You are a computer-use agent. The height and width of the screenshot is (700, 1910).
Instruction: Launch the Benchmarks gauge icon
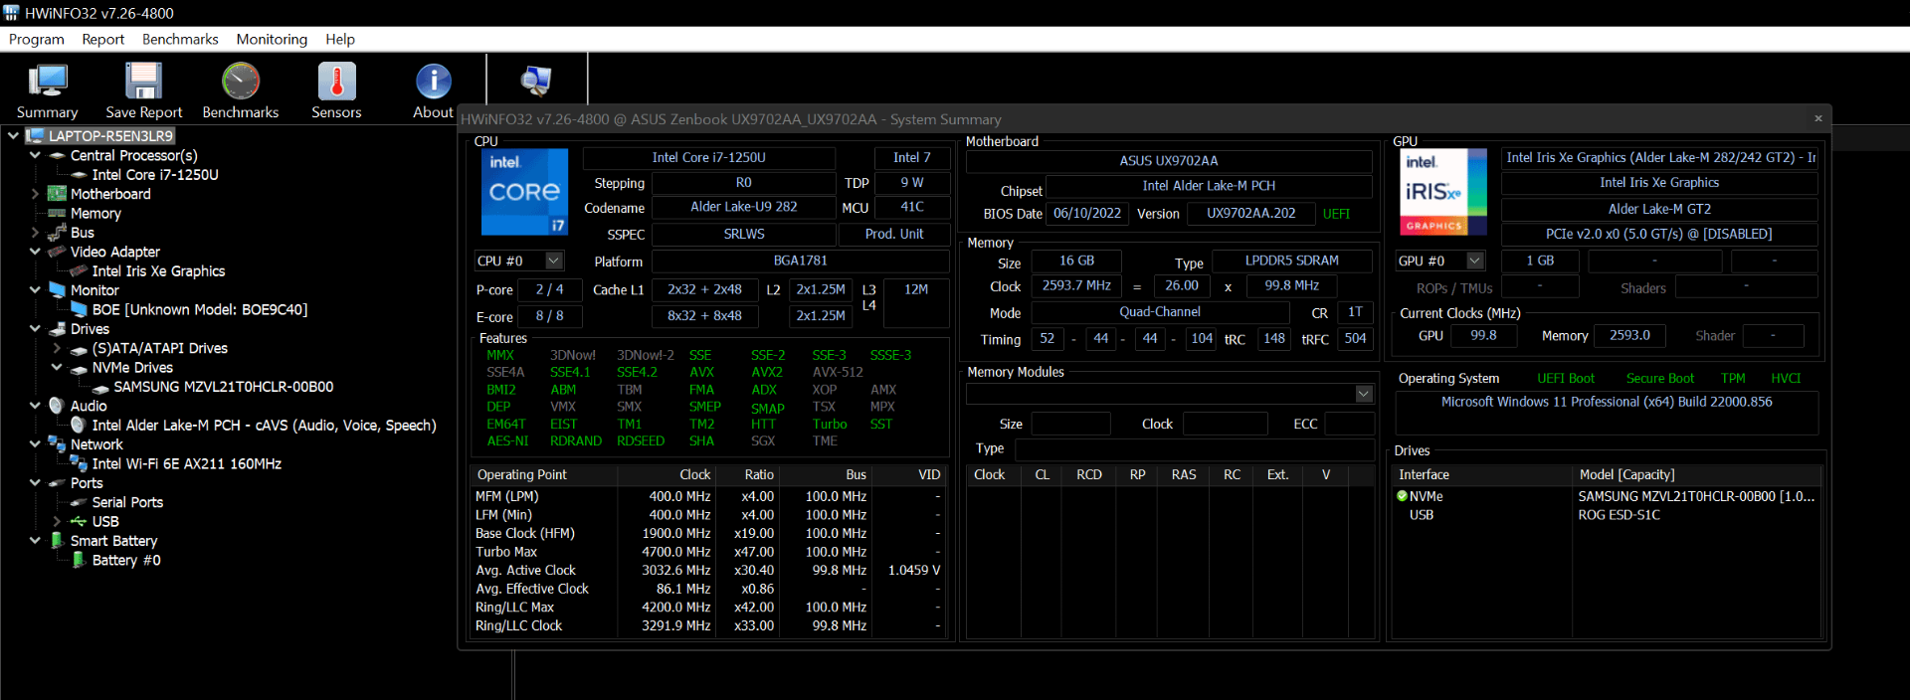[x=241, y=83]
